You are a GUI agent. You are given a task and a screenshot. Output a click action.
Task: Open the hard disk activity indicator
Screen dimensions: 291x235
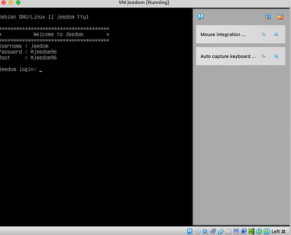click(x=190, y=231)
